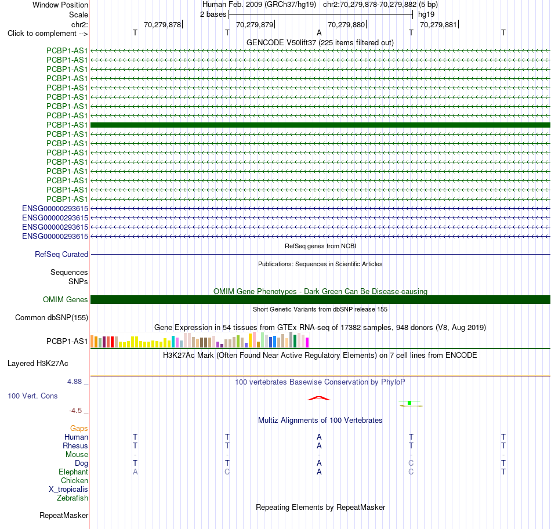Open the 'OMIM Gene Phenotypes' track title

point(320,291)
